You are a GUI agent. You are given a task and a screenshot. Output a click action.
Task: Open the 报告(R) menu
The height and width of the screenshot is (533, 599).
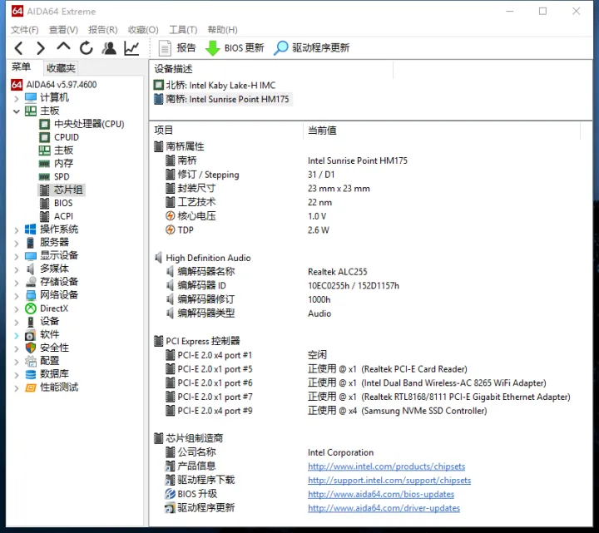pos(103,30)
